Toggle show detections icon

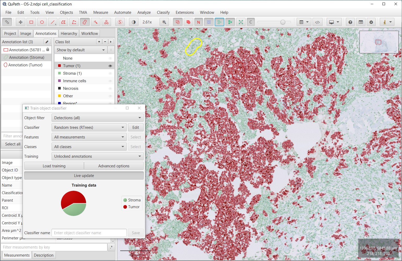point(220,22)
